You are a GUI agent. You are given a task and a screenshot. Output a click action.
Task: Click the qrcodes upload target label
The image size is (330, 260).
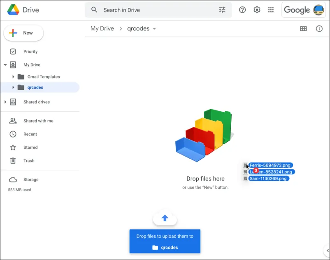point(165,248)
